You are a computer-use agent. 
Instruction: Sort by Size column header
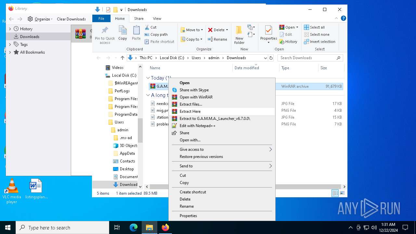point(331,68)
